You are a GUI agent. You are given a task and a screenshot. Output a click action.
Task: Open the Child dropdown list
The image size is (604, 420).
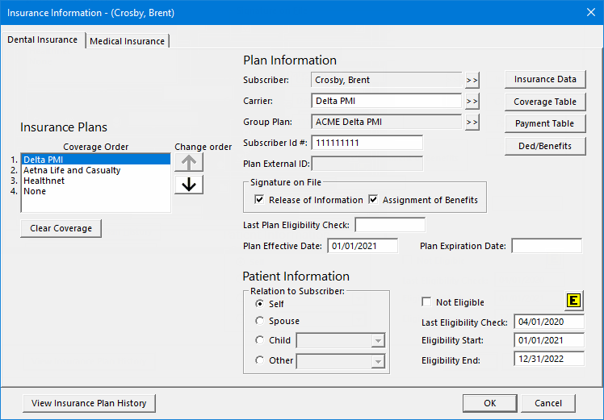pos(378,341)
